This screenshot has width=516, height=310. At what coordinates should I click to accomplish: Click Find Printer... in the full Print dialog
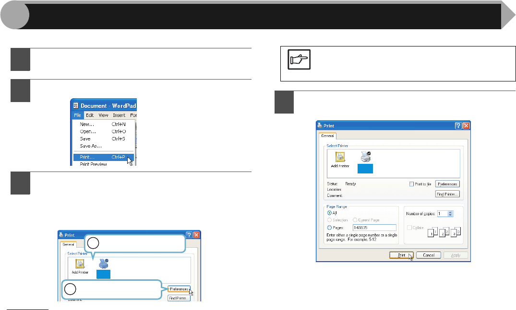coord(447,194)
